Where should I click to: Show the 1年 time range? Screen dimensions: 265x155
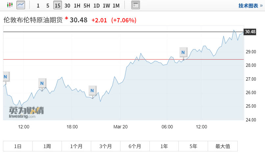tap(164, 146)
